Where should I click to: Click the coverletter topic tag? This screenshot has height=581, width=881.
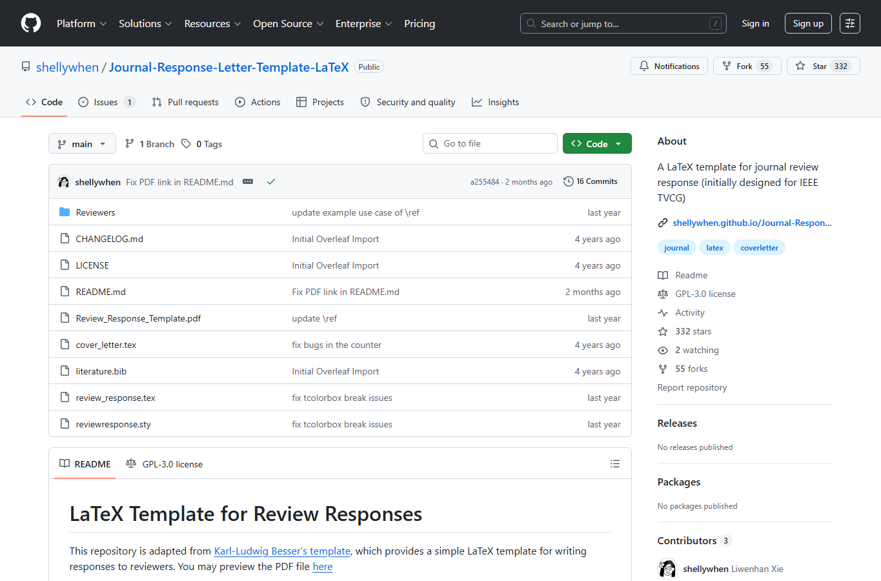coord(759,247)
